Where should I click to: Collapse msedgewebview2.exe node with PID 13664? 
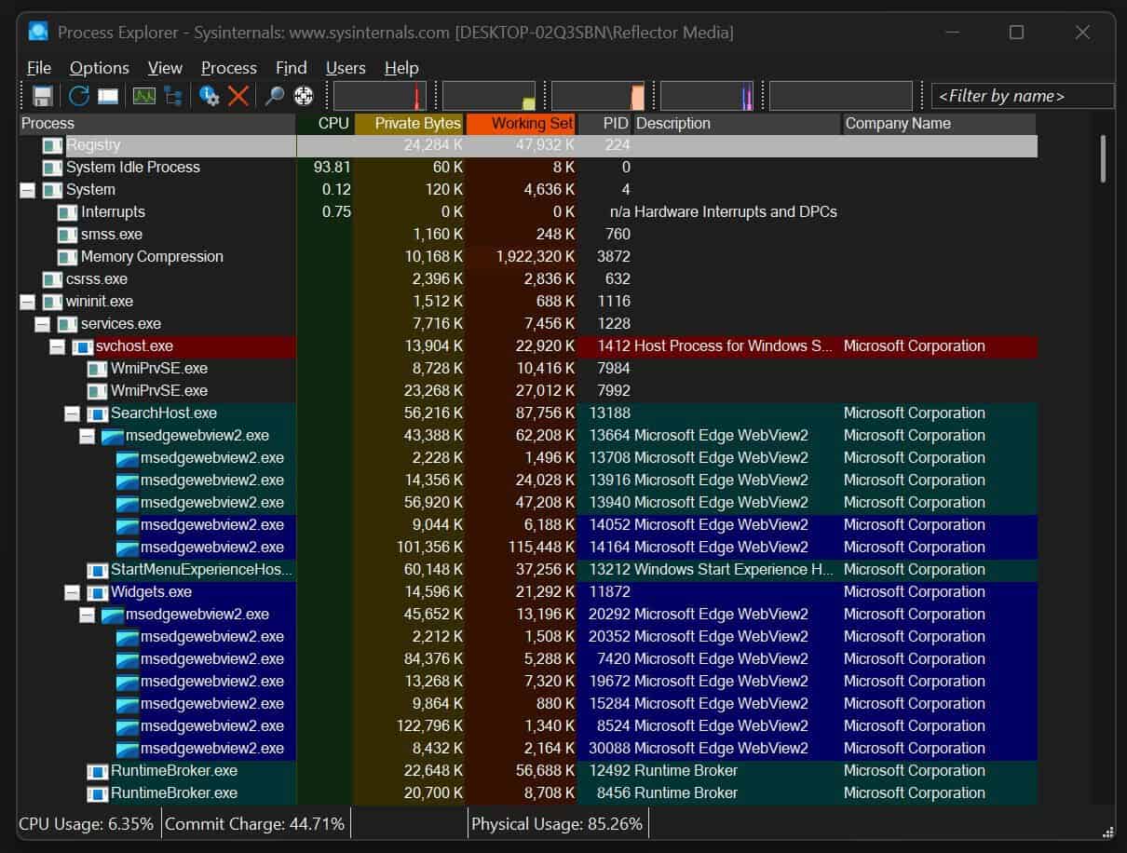(87, 436)
